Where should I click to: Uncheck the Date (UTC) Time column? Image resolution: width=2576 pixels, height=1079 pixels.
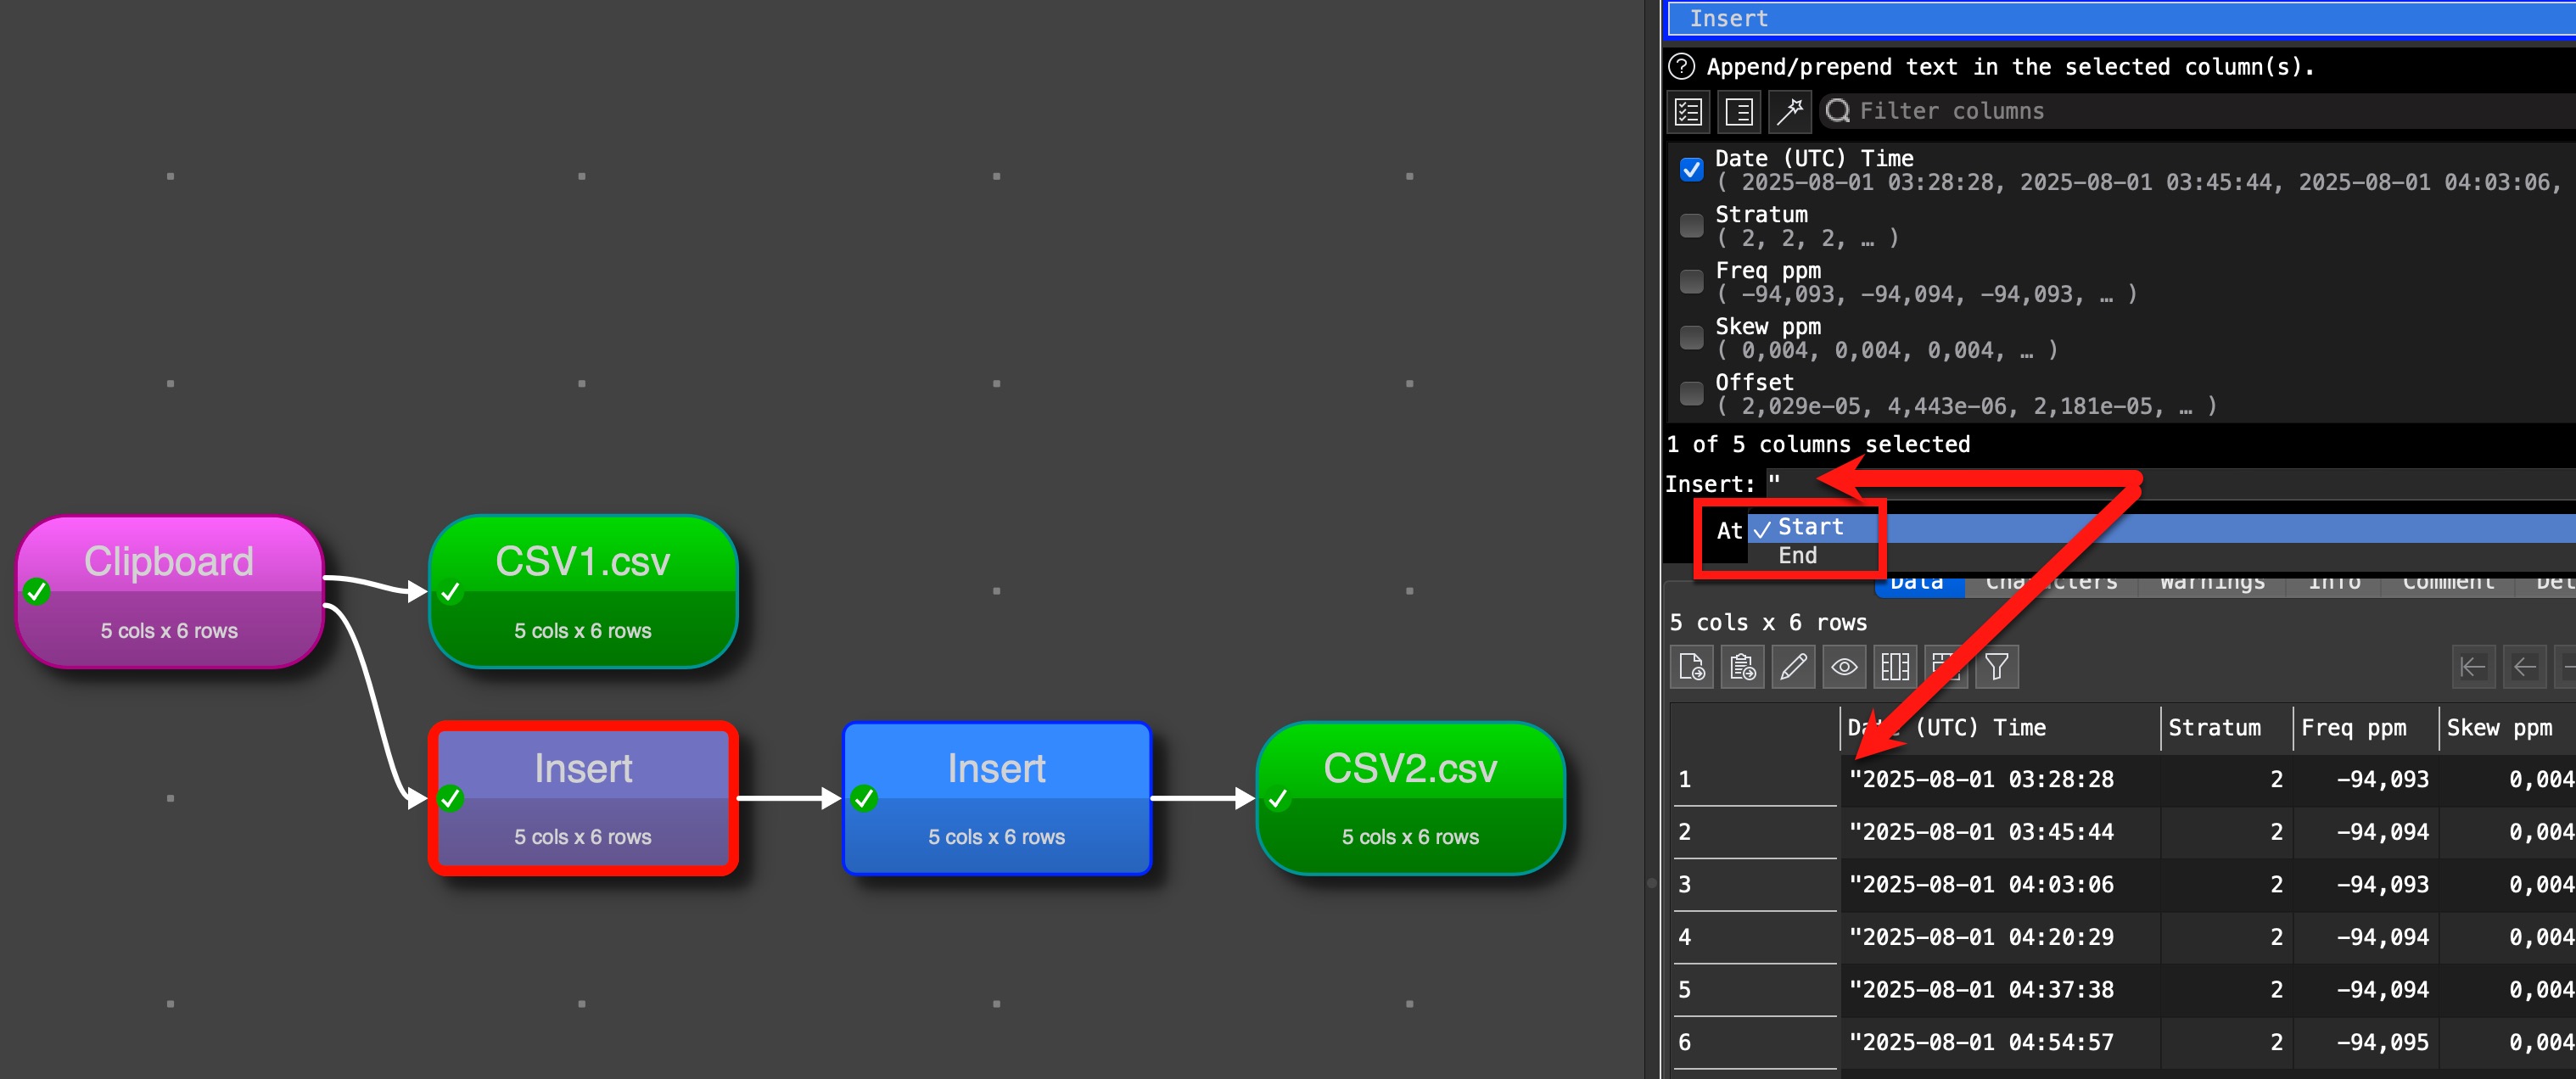coord(1691,169)
